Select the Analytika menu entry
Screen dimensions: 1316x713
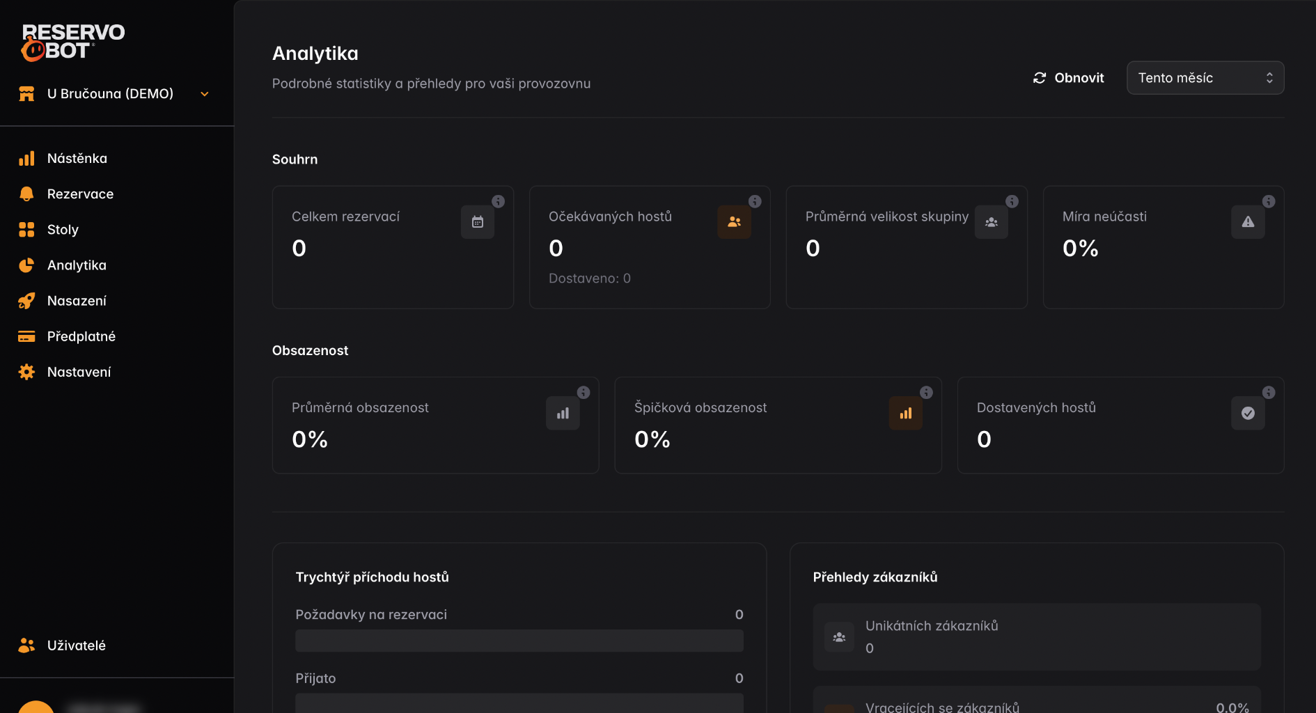77,265
